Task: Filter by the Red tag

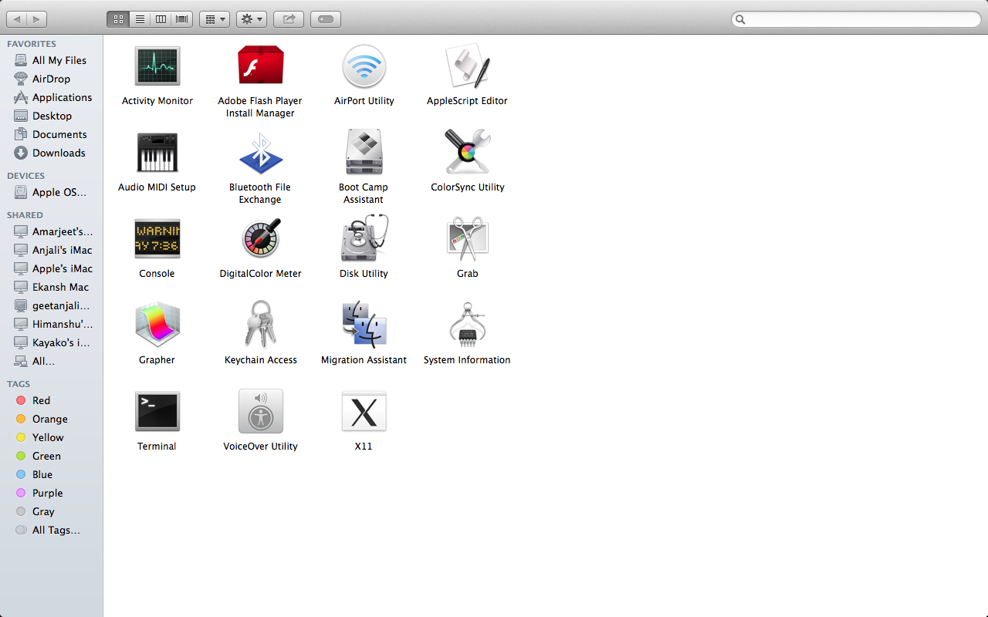Action: tap(51, 400)
